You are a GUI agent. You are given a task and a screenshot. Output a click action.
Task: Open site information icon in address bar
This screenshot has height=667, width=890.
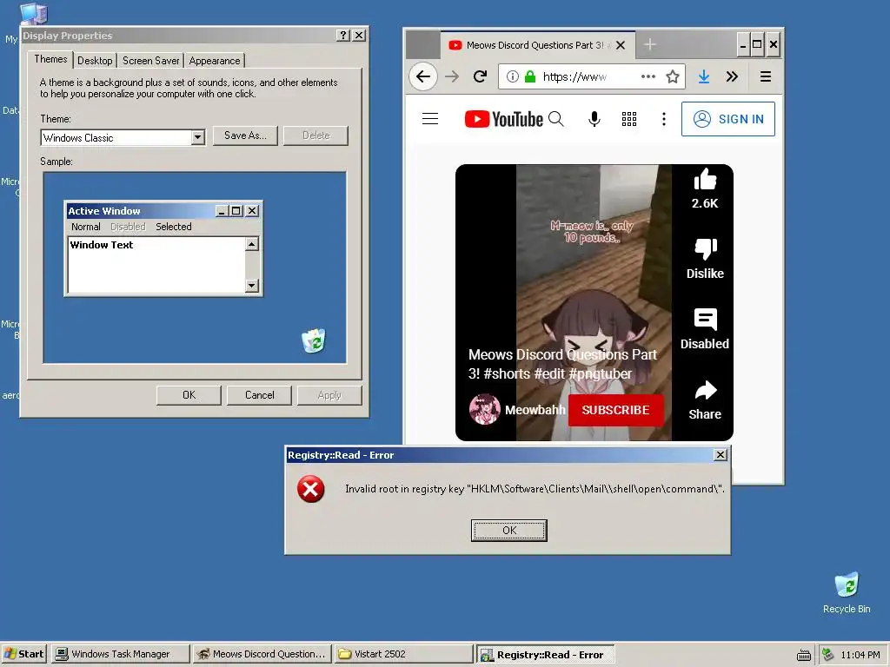coord(512,76)
